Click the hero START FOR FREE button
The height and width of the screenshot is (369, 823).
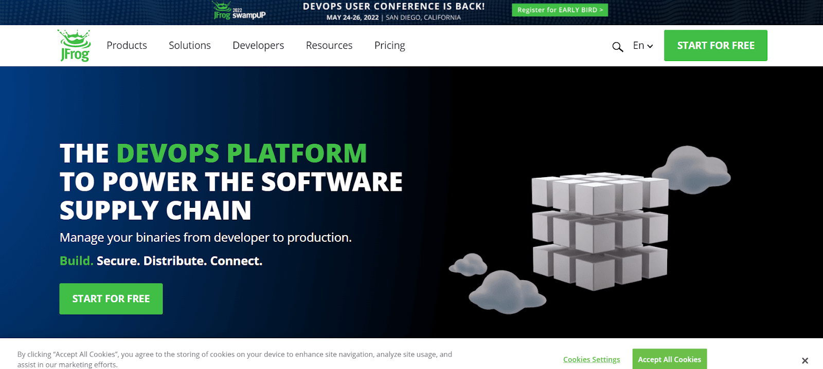tap(111, 299)
